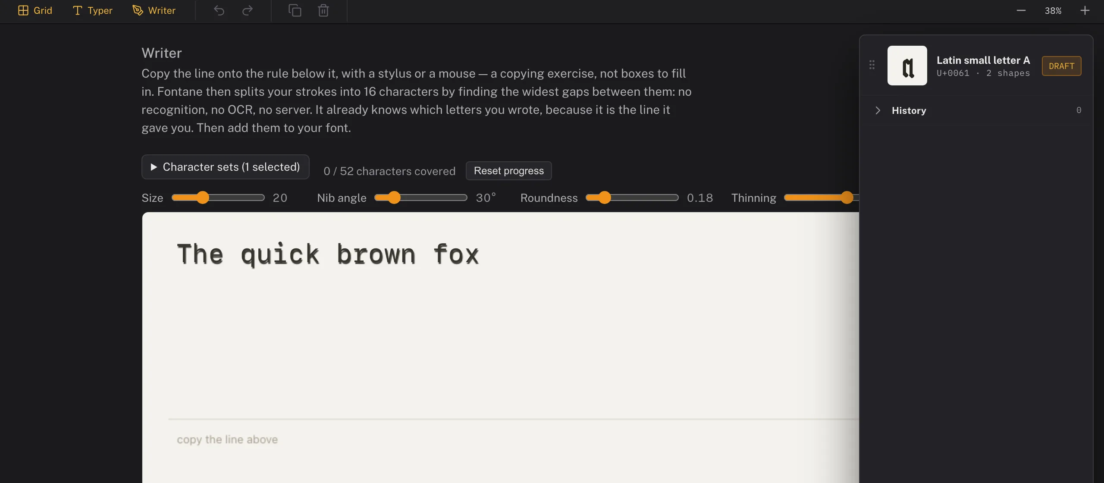This screenshot has width=1104, height=483.
Task: Click Reset progress button
Action: point(509,171)
